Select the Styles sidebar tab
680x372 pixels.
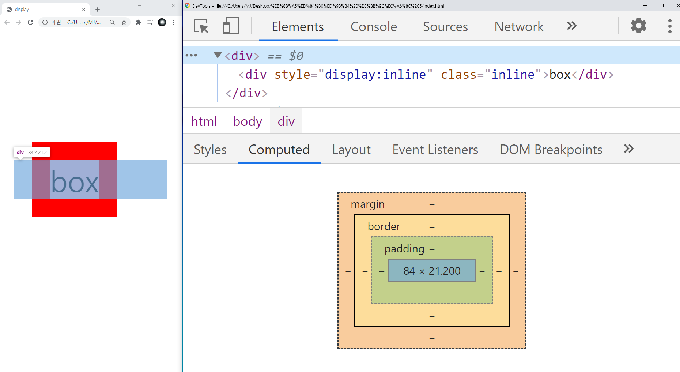click(x=210, y=150)
